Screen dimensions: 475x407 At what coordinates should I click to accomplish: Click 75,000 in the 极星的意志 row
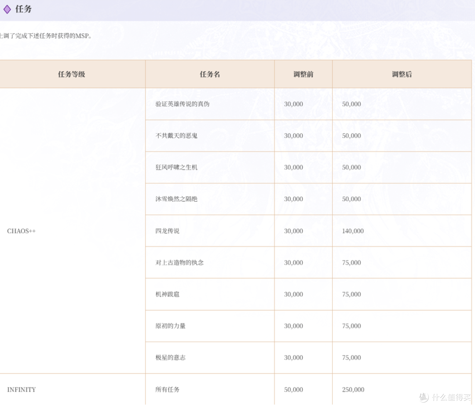(351, 358)
